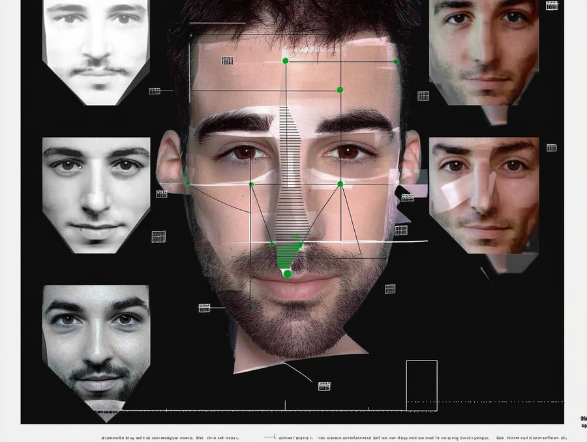Viewport: 587px width, 442px height.
Task: Click the white outlined rectangle near the bottom
Action: (x=421, y=385)
